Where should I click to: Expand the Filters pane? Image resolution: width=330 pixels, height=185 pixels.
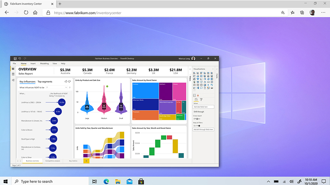(190, 69)
